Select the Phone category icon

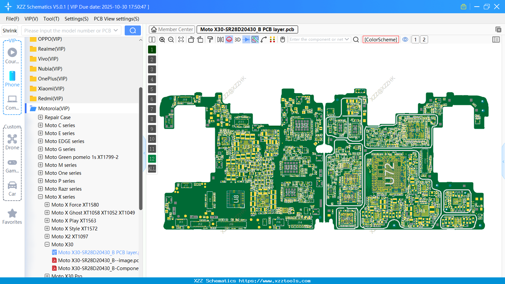[x=12, y=79]
